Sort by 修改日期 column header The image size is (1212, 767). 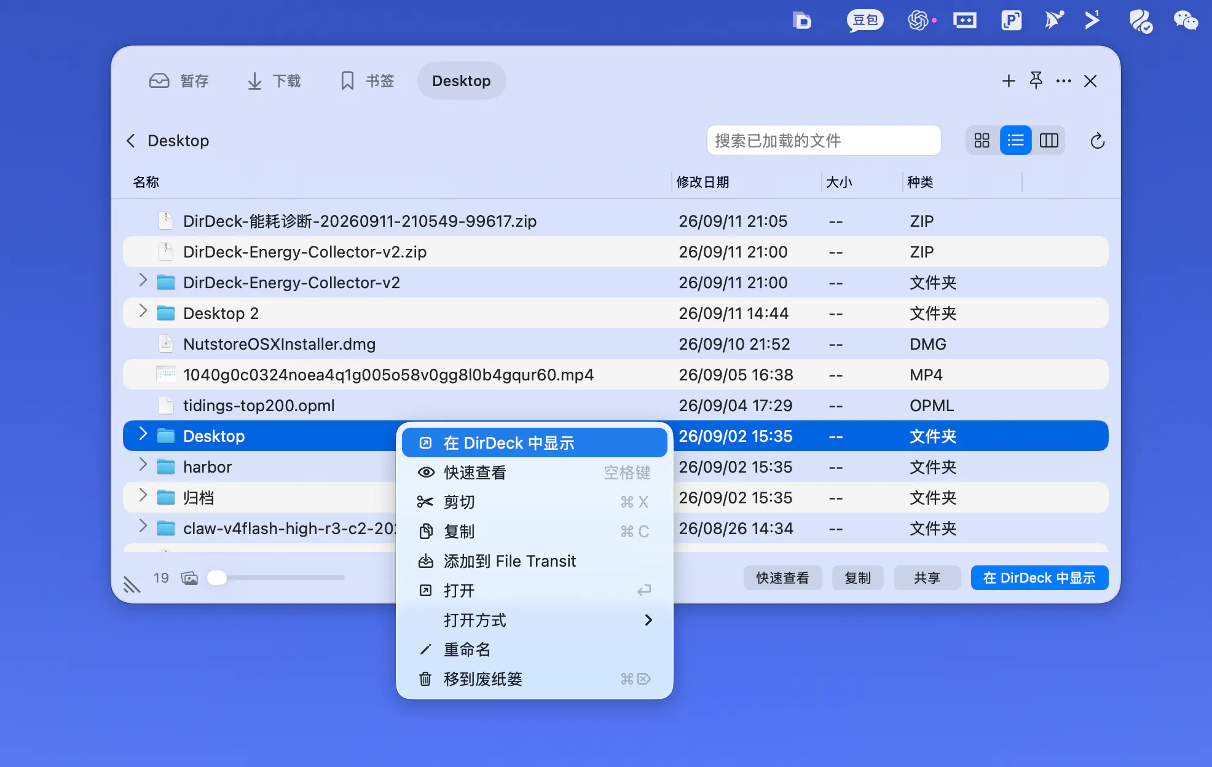[702, 182]
